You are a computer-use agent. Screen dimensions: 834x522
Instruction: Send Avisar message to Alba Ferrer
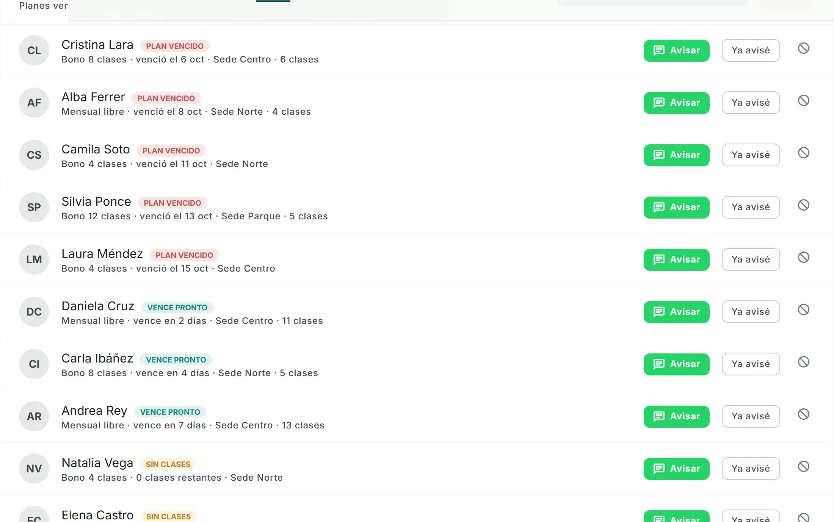pos(676,103)
